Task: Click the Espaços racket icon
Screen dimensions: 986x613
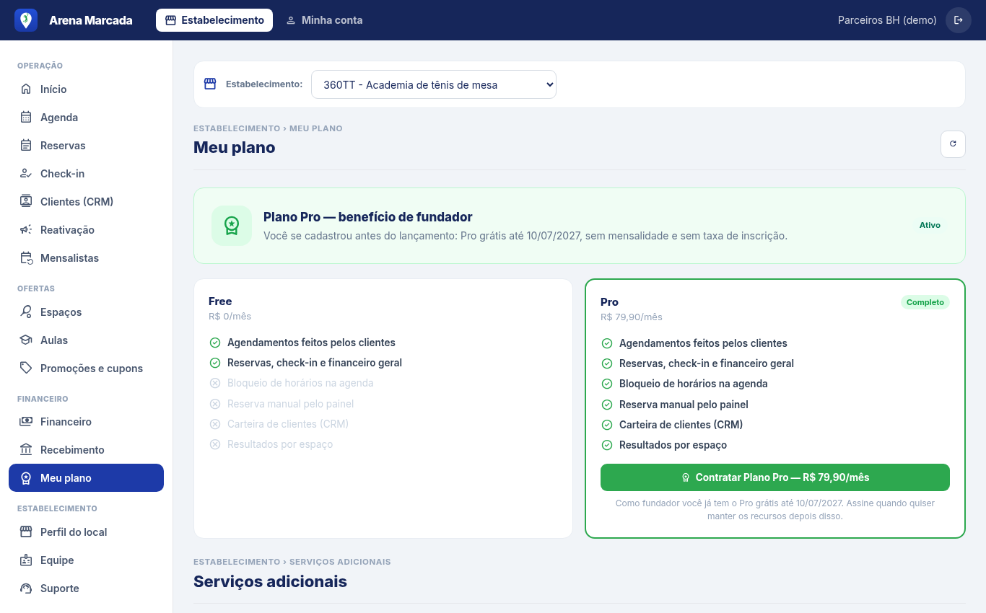Action: click(x=26, y=312)
